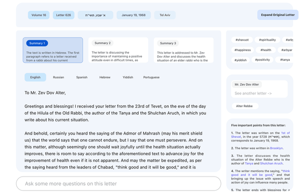Viewport: 308px width, 193px height.
Task: Follow the See another letter link
Action: point(253,93)
